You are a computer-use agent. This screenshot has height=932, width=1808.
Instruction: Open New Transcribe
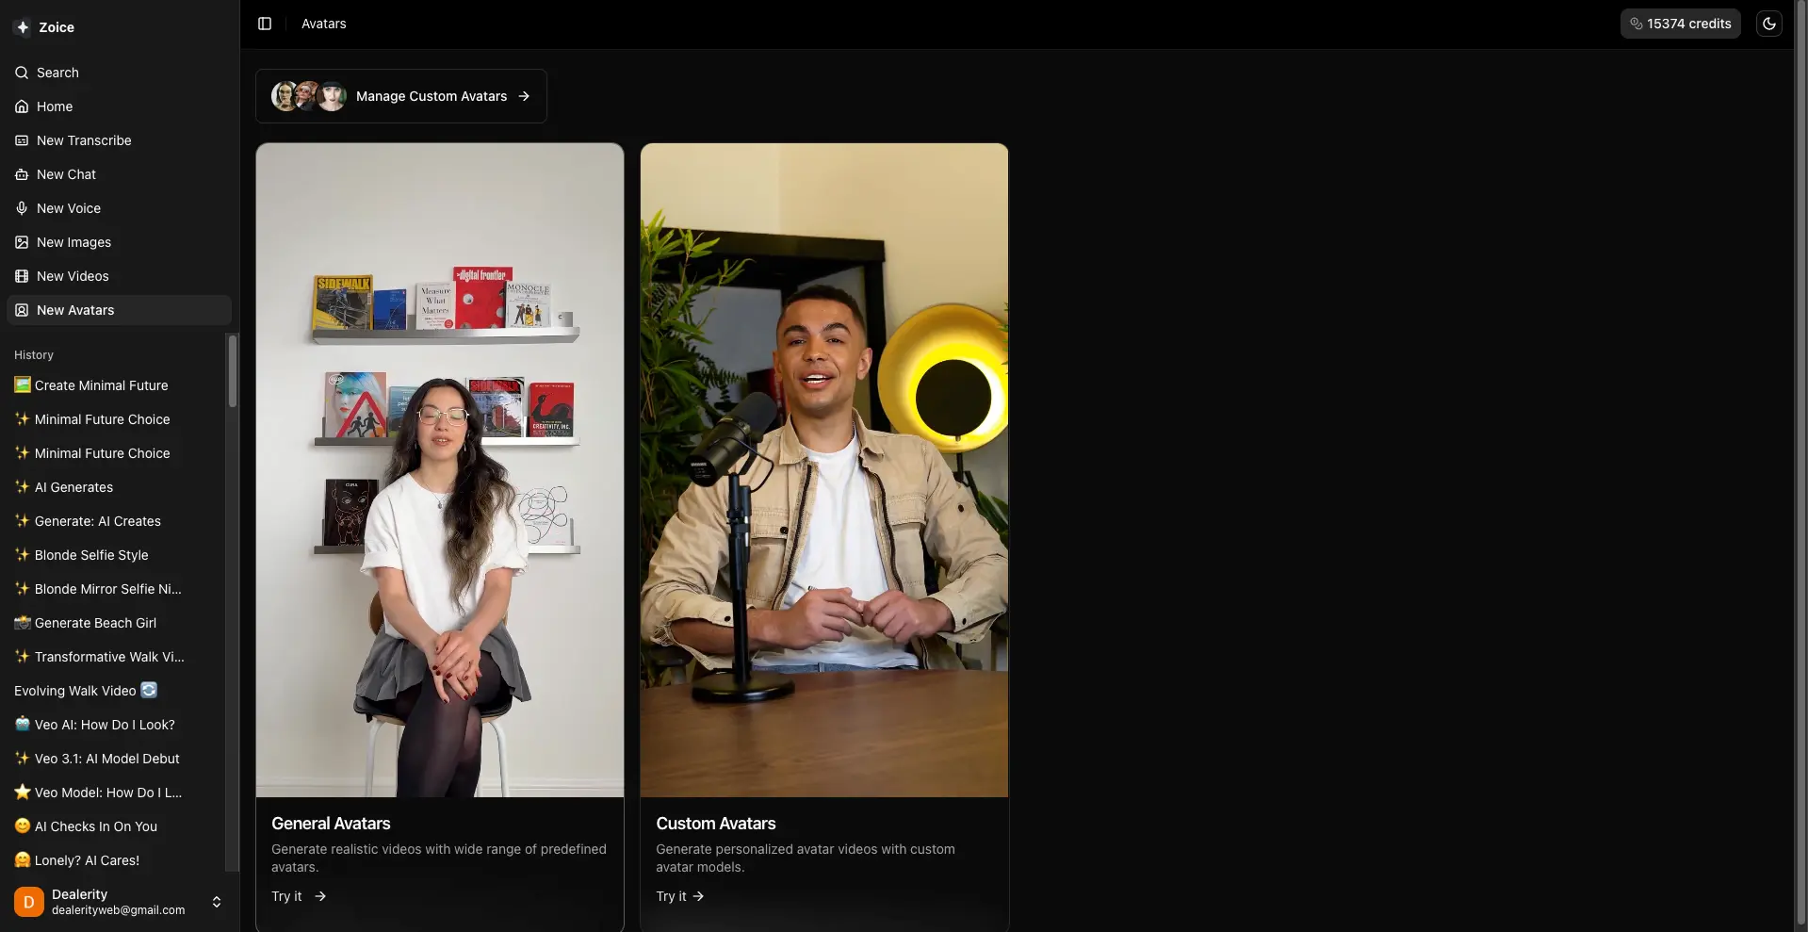tap(119, 140)
